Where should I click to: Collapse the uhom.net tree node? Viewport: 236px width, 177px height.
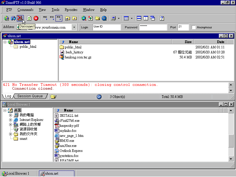click(5, 42)
